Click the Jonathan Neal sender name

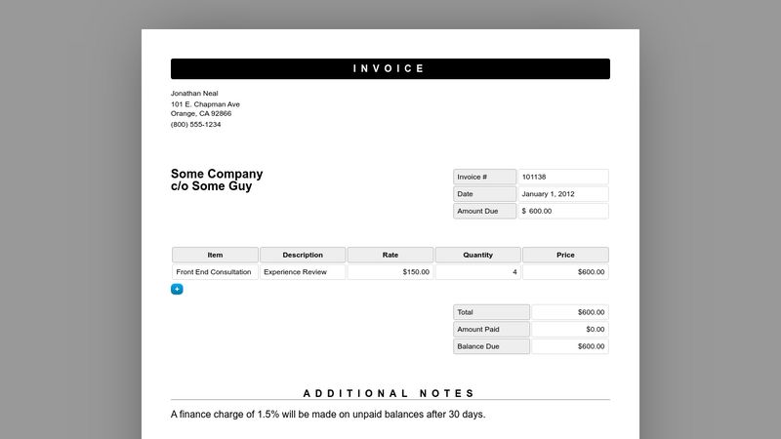[x=194, y=94]
